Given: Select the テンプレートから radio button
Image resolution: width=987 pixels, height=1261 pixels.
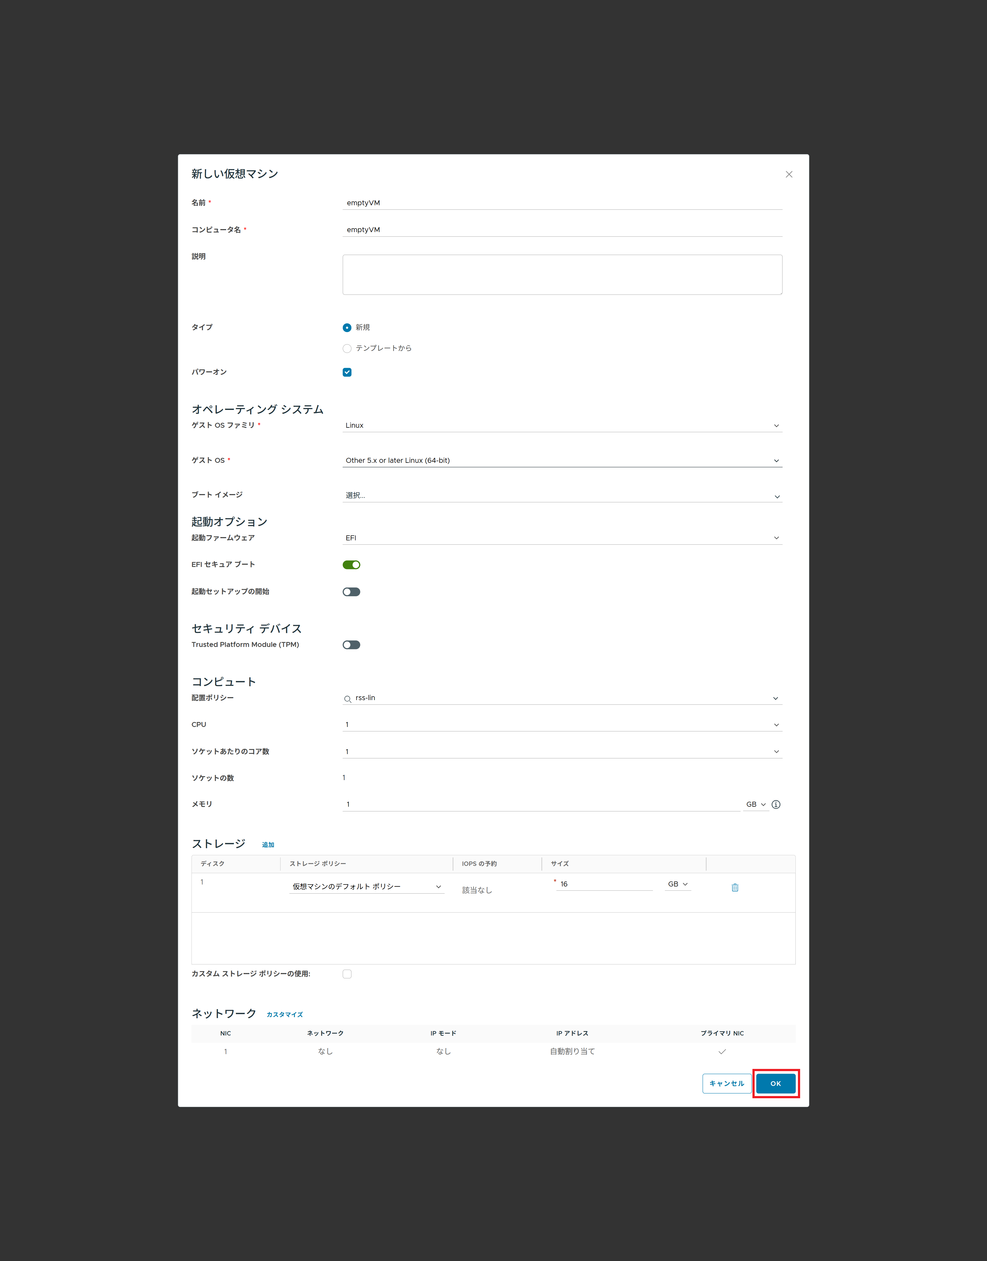Looking at the screenshot, I should (347, 349).
